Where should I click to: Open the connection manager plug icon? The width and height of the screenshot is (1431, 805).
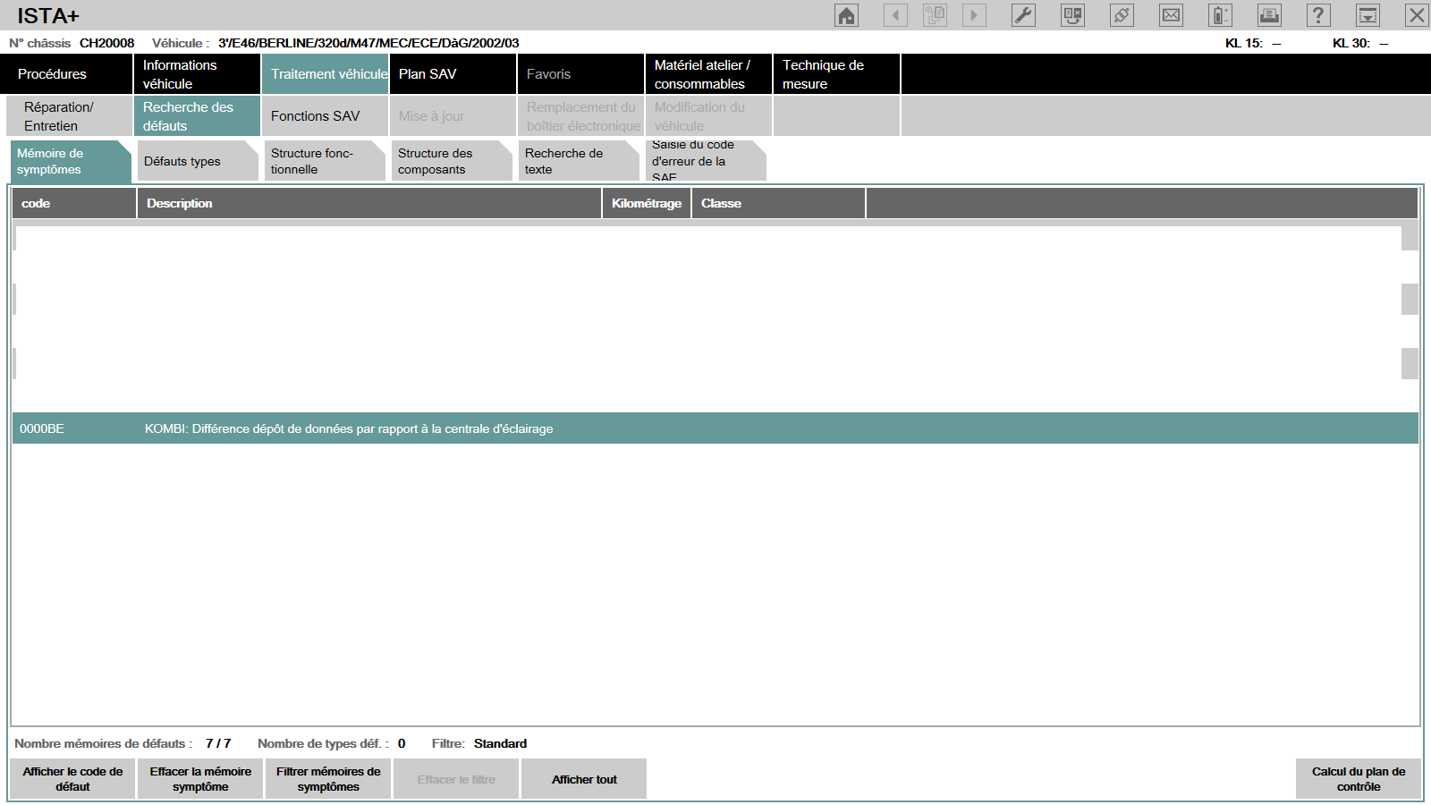point(1122,15)
